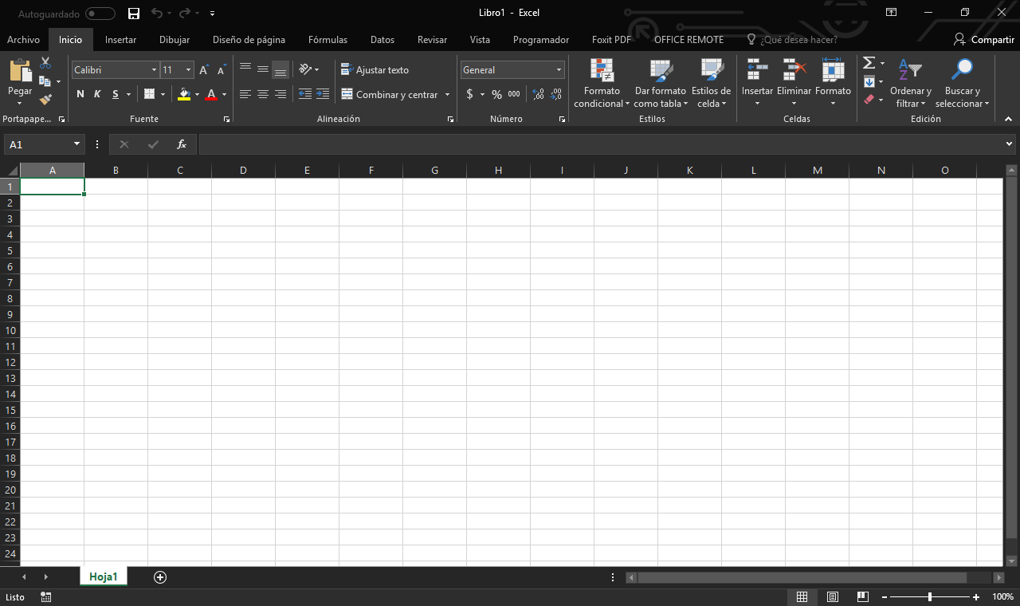This screenshot has width=1020, height=606.
Task: Decrease font size with small A
Action: point(222,70)
